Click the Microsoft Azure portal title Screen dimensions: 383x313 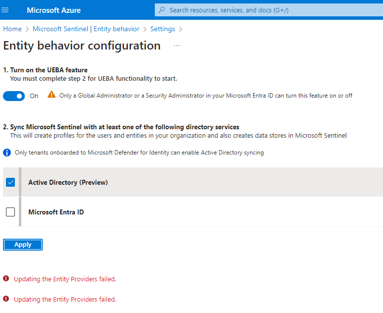[x=54, y=10]
